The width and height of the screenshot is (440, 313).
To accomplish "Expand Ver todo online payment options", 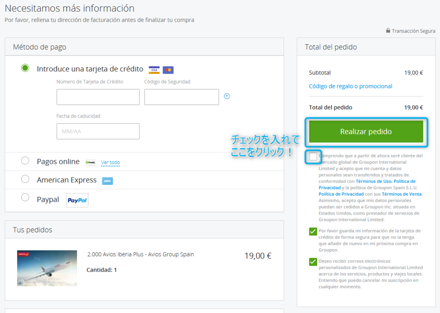I will (x=110, y=163).
